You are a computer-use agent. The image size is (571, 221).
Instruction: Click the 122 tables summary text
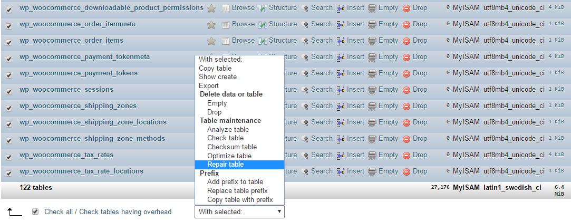point(36,188)
